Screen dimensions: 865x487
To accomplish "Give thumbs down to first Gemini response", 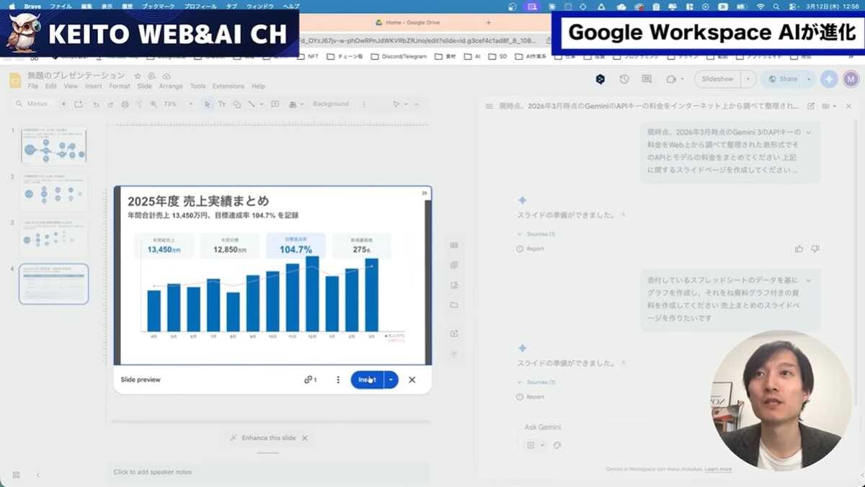I will pyautogui.click(x=815, y=249).
